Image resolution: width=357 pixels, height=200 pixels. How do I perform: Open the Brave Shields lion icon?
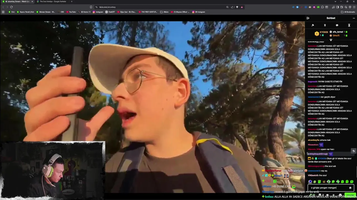pos(237,7)
